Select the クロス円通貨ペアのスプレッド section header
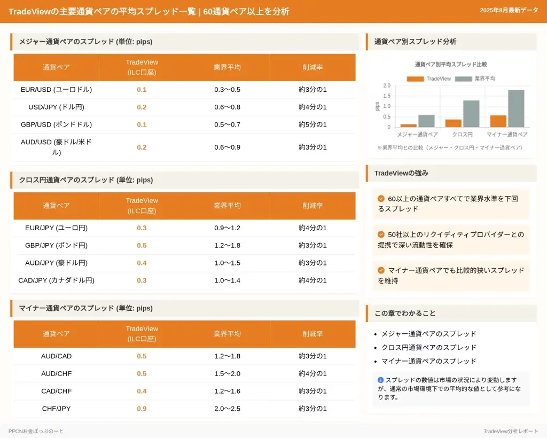 pyautogui.click(x=85, y=180)
